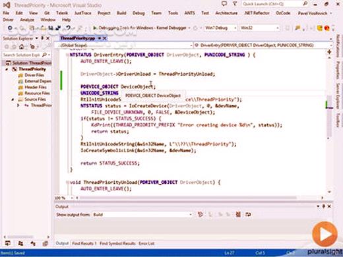The image size is (343, 257).
Task: Click the Save icon in the toolbar
Action: [x=51, y=28]
